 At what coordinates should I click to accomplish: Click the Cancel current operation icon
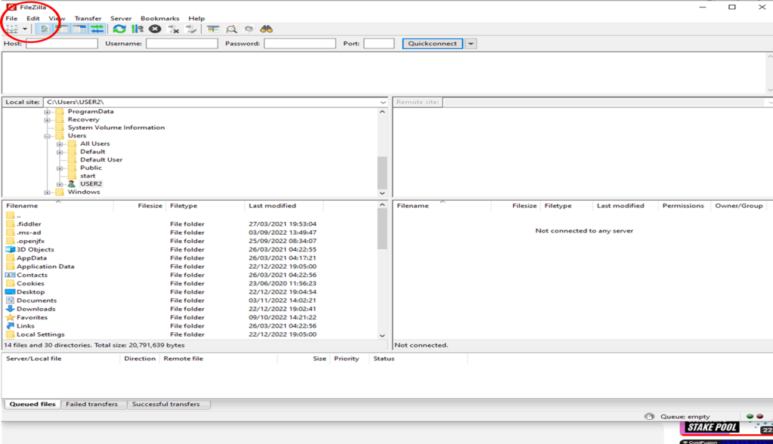155,29
